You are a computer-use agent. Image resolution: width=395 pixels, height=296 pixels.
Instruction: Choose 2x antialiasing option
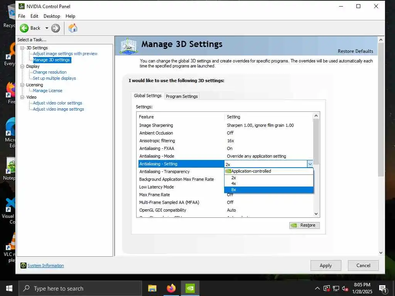pyautogui.click(x=269, y=178)
